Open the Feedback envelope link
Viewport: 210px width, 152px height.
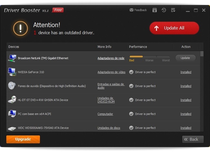coord(138,10)
